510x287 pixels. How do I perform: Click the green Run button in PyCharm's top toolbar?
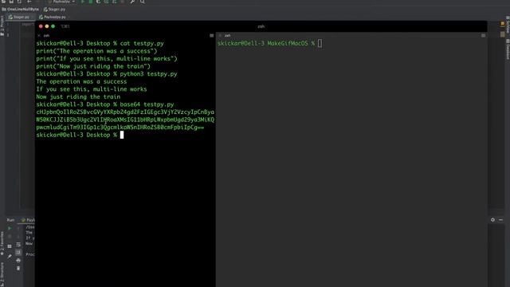point(83,2)
